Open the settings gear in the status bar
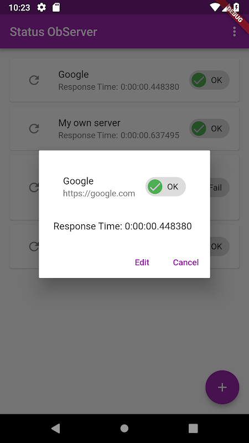The height and width of the screenshot is (443, 249). click(41, 7)
